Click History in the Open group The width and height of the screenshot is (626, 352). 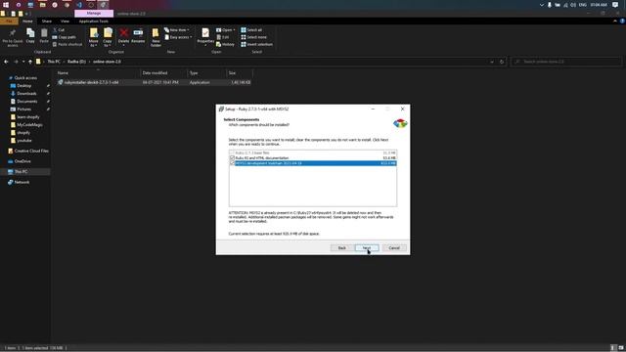click(225, 44)
